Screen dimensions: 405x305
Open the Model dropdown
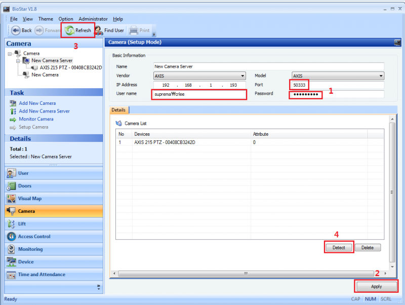coord(381,76)
